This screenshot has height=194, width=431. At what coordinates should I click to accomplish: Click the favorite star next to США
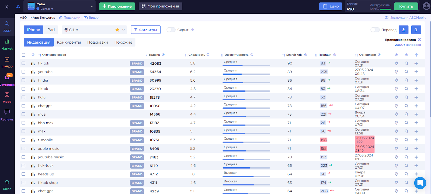[117, 30]
